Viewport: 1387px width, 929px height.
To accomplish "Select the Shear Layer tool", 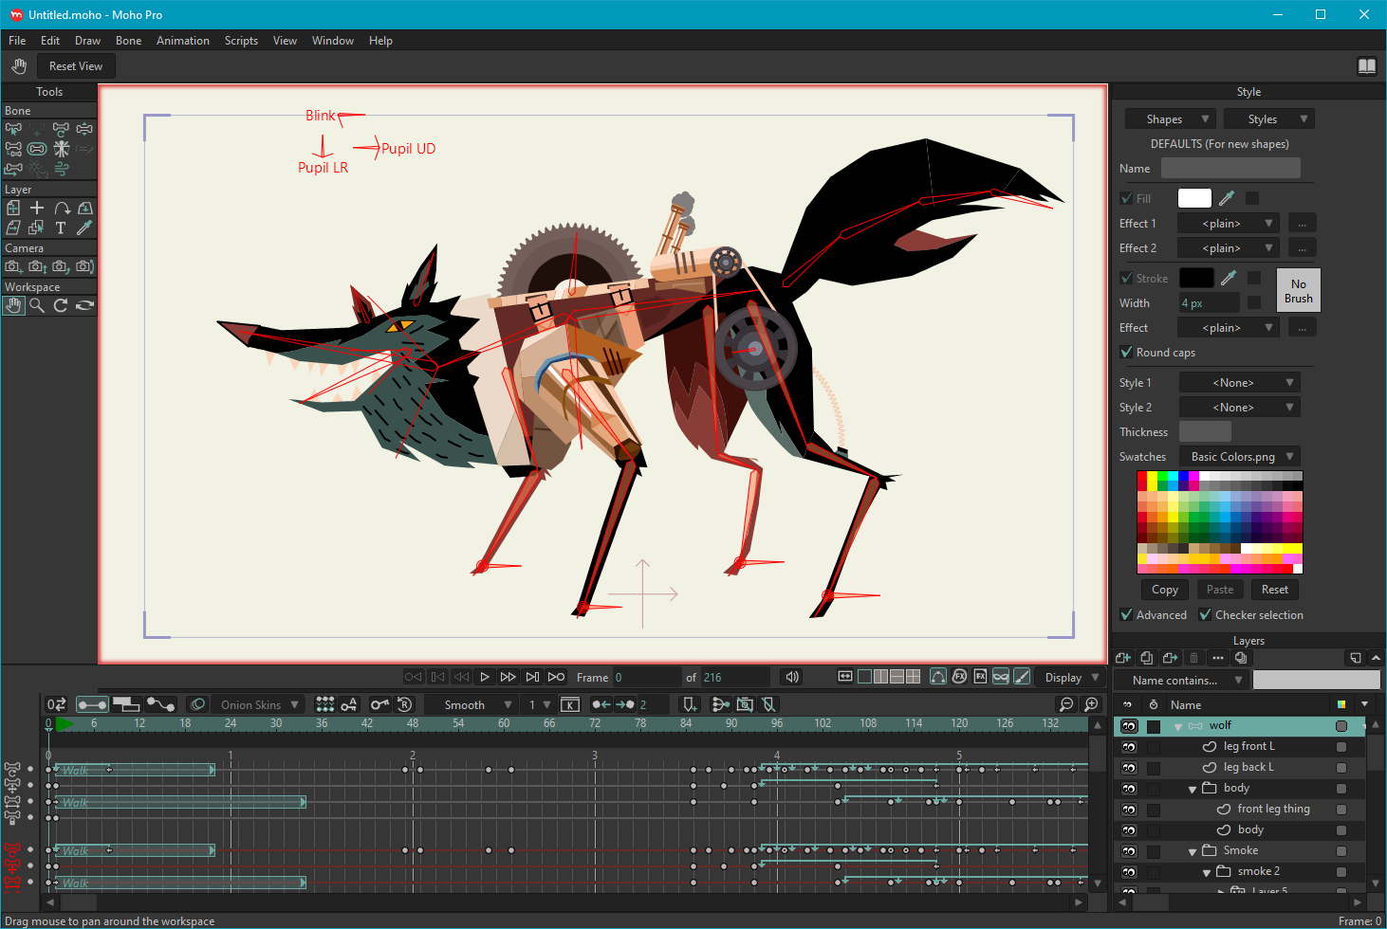I will 13,228.
